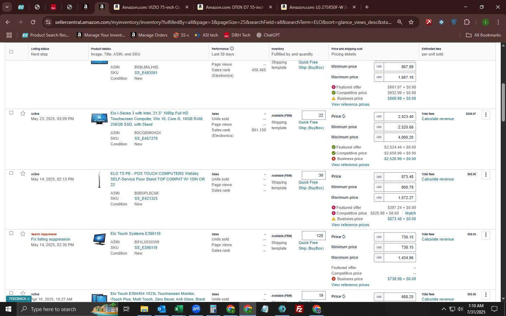Open Chrome three-dot menu
The height and width of the screenshot is (316, 506).
point(498,22)
